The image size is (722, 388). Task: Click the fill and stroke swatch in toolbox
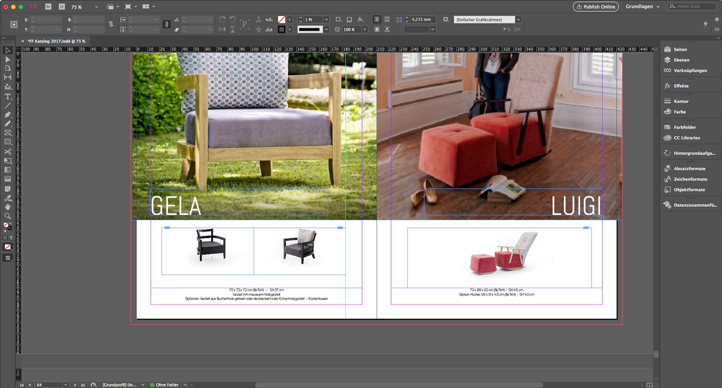pos(7,227)
